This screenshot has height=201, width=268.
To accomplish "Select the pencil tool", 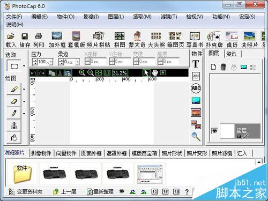I will click(14, 113).
